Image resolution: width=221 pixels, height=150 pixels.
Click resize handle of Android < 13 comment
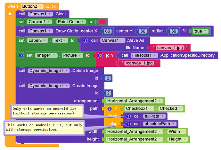coord(84,135)
